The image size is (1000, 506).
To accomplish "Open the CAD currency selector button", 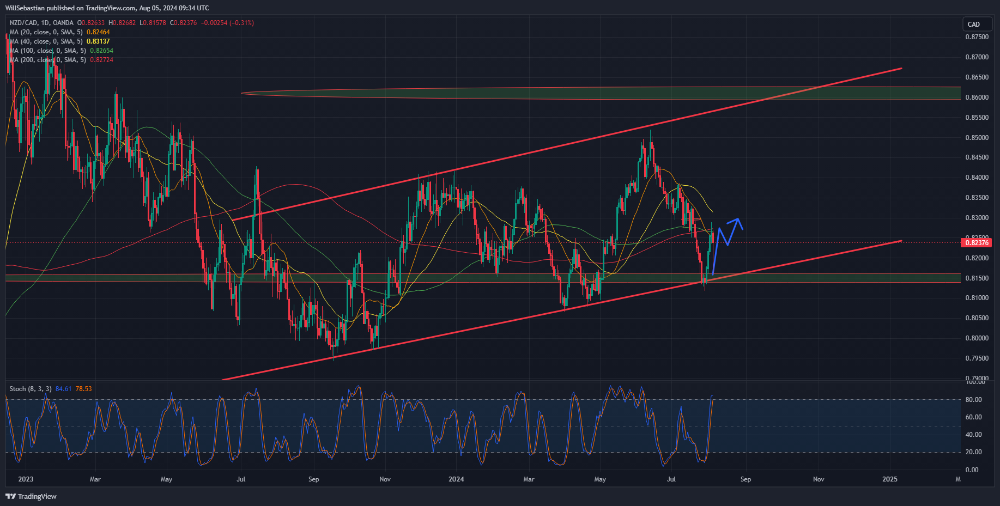I will (977, 24).
